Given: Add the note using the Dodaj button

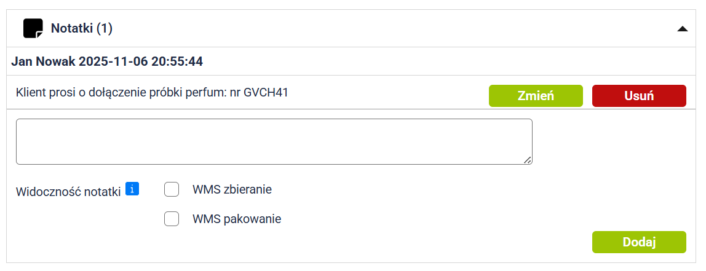Looking at the screenshot, I should point(638,242).
